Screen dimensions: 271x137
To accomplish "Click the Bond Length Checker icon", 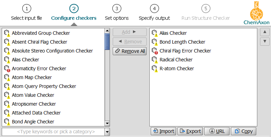I will coord(155,42).
